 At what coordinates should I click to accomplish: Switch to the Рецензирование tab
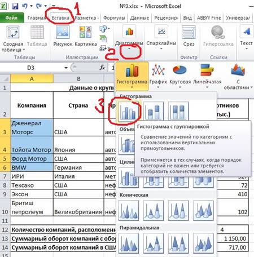pyautogui.click(x=166, y=18)
